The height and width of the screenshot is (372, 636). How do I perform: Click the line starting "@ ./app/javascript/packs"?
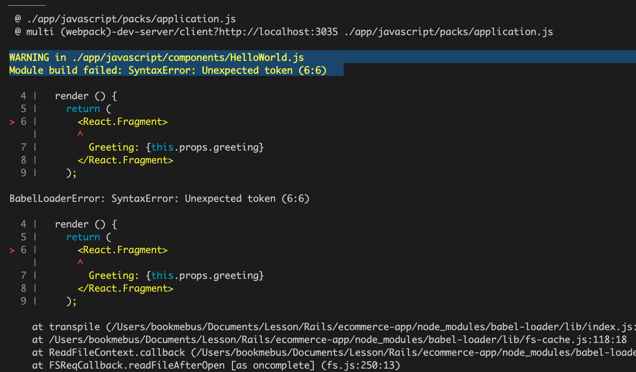pyautogui.click(x=125, y=19)
